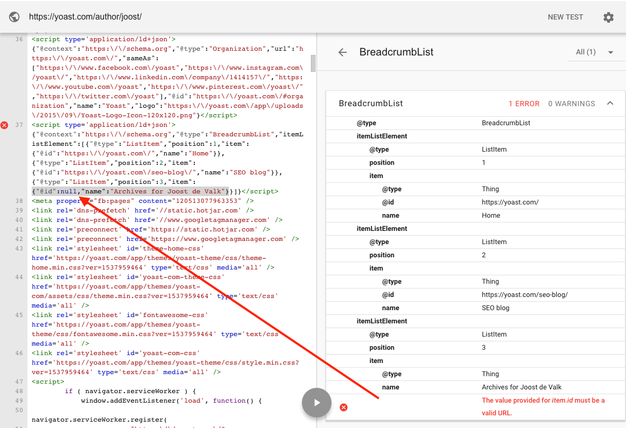Click the 0 WARNINGS indicator
This screenshot has width=626, height=428.
point(571,104)
